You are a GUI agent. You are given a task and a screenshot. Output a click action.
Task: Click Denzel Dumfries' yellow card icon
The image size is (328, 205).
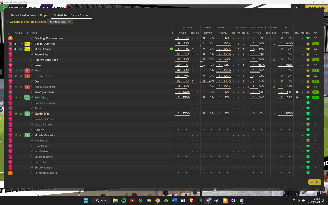[x=15, y=44]
